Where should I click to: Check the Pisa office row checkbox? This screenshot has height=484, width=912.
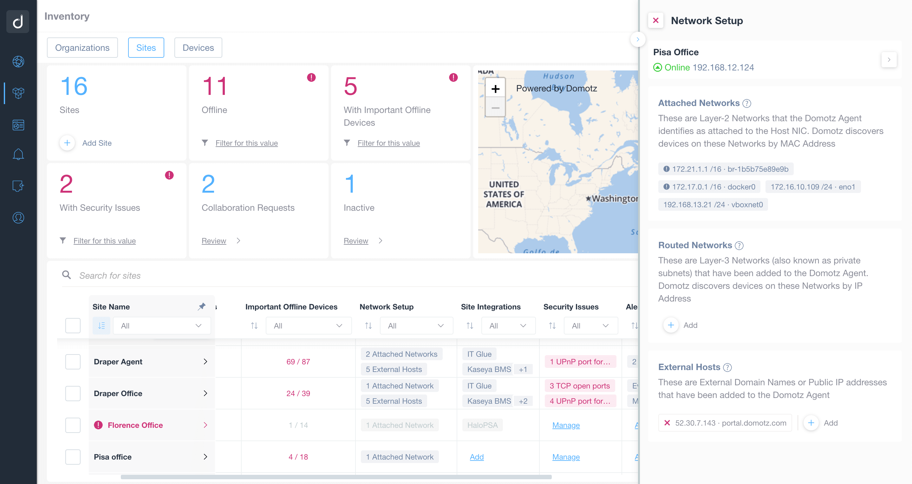click(73, 457)
